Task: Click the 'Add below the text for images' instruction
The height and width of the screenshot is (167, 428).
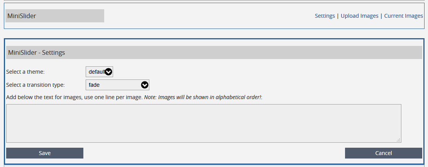Action: (74, 97)
